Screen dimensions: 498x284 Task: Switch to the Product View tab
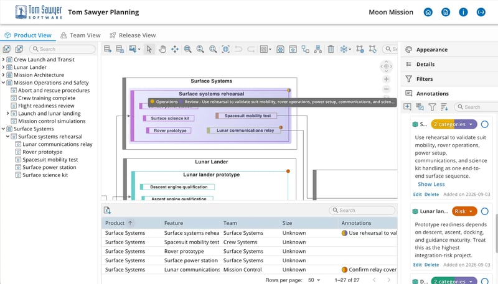click(28, 35)
